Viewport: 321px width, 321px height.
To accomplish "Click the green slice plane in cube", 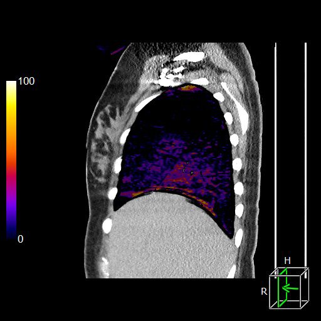I will pyautogui.click(x=282, y=288).
